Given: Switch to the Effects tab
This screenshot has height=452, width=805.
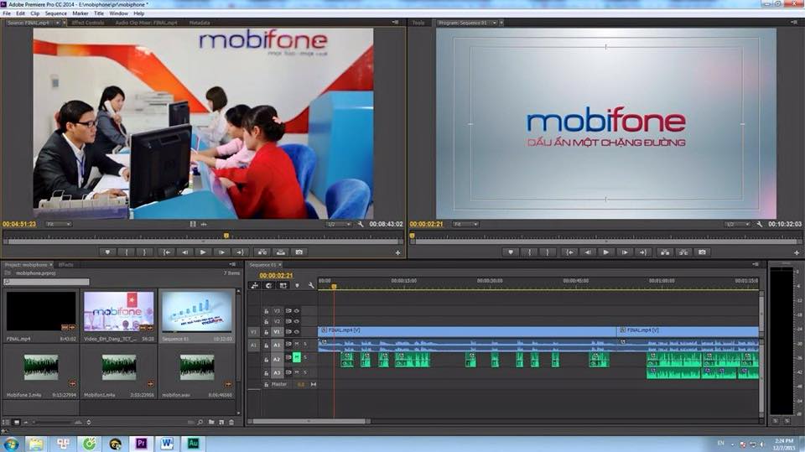Looking at the screenshot, I should (x=65, y=264).
